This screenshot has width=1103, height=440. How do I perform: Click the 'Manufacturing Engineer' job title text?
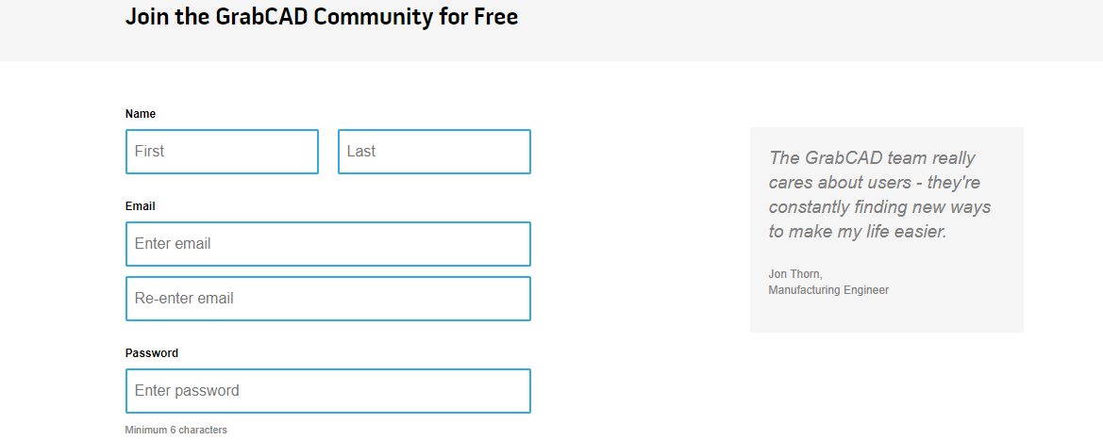828,290
